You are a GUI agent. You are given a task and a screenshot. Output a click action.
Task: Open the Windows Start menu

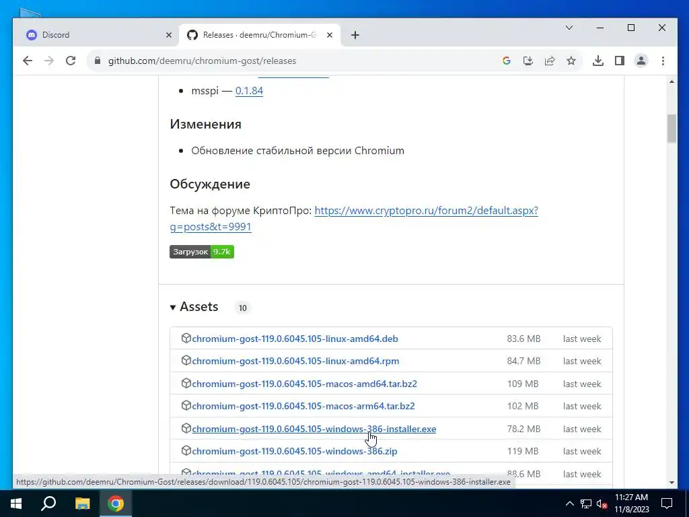(x=16, y=504)
